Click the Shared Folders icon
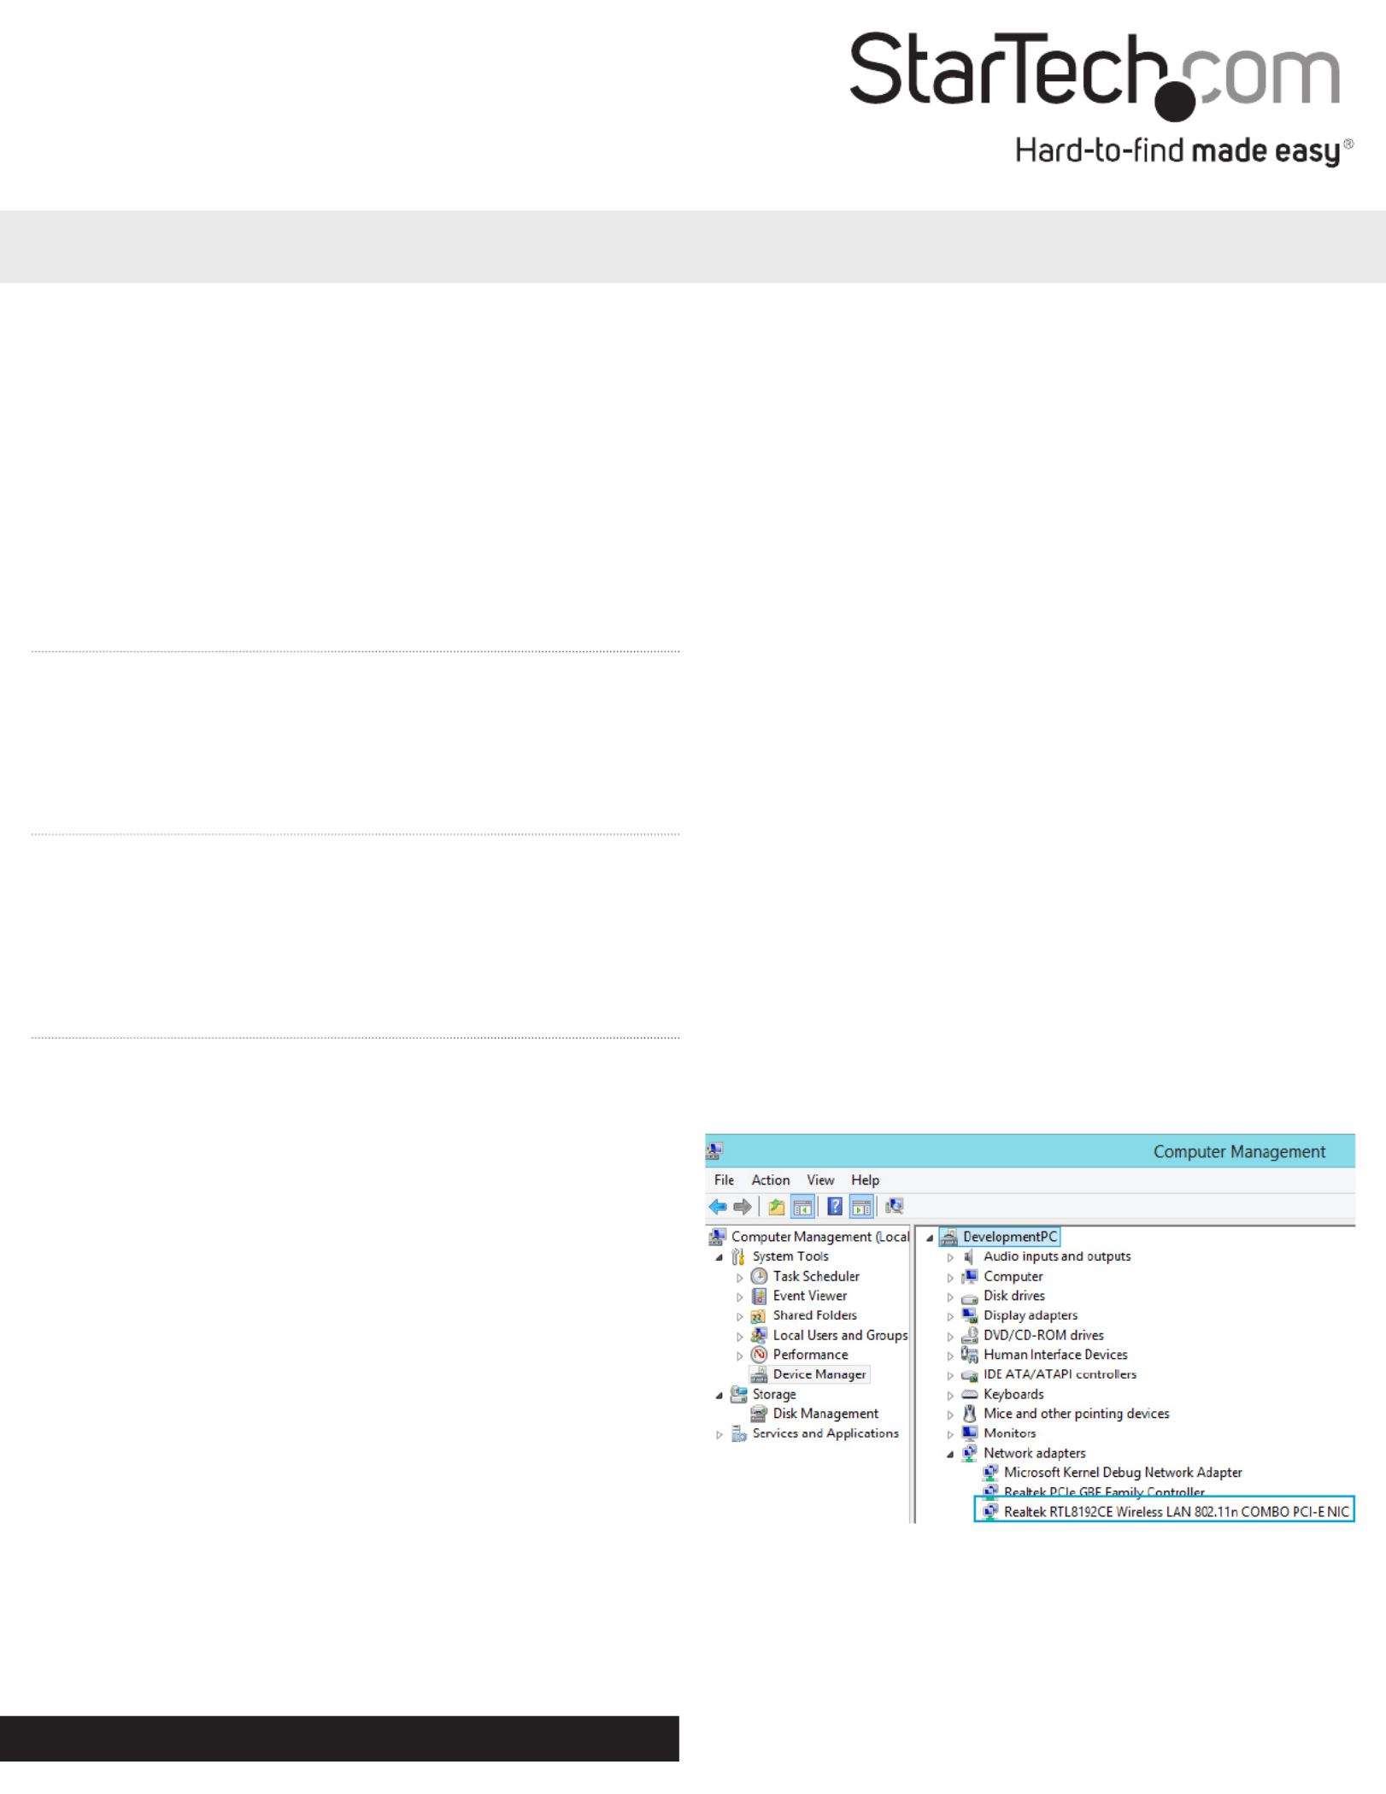Viewport: 1386px width, 1794px height. (x=759, y=1315)
